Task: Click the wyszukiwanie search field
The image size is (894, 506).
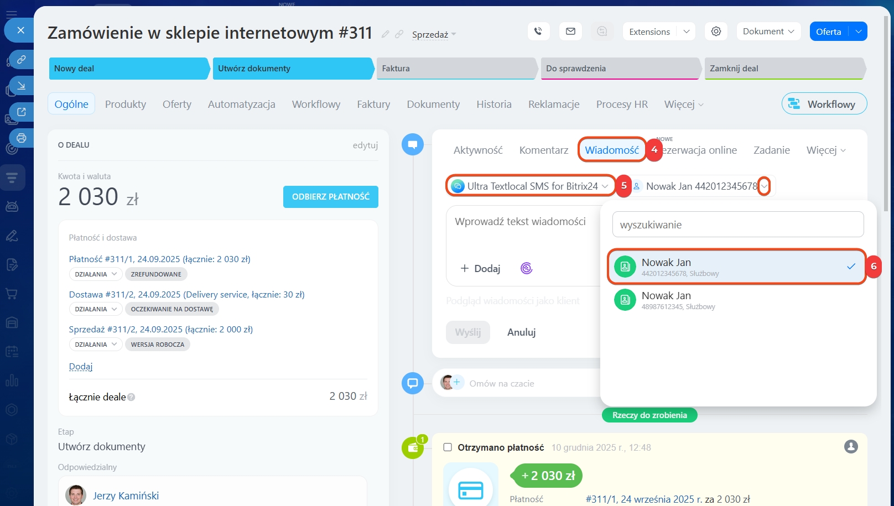Action: point(737,225)
